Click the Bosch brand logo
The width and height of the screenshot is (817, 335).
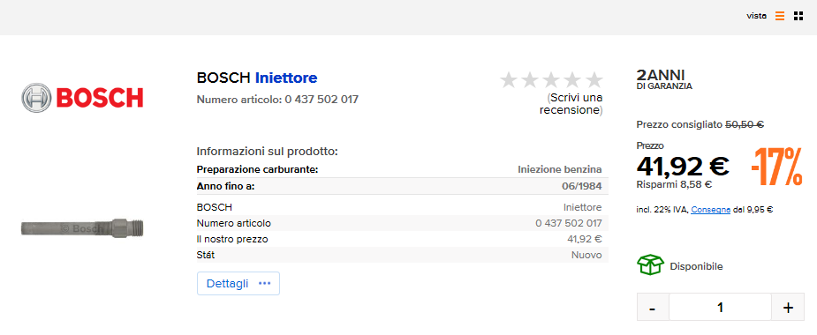[x=82, y=97]
